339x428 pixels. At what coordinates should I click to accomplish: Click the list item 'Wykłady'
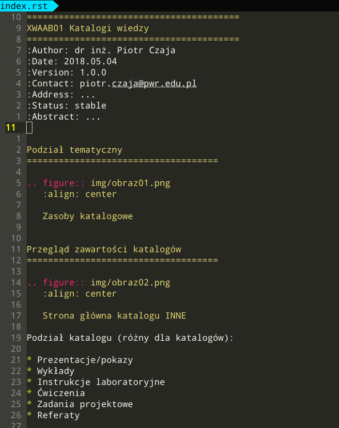click(56, 371)
